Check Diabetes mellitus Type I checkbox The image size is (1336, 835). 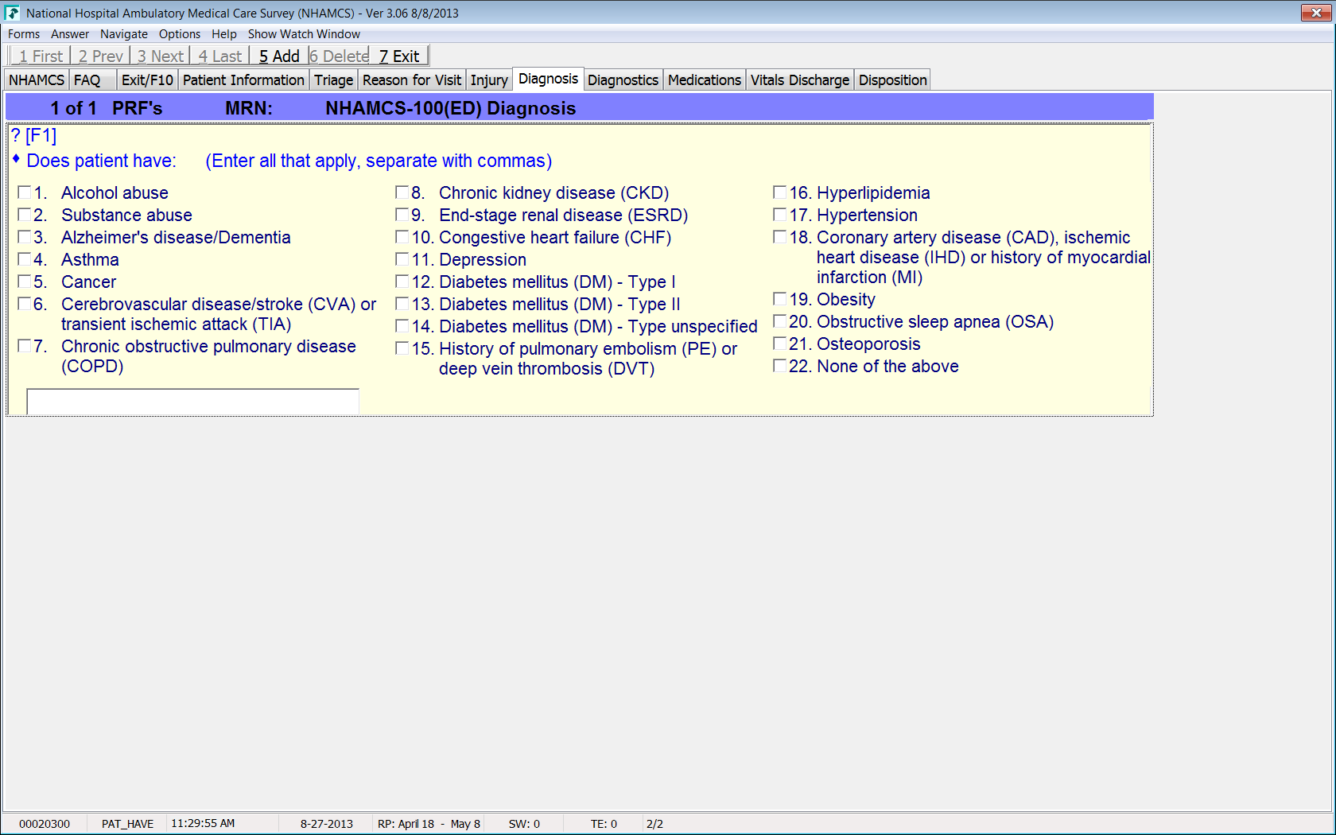coord(402,282)
